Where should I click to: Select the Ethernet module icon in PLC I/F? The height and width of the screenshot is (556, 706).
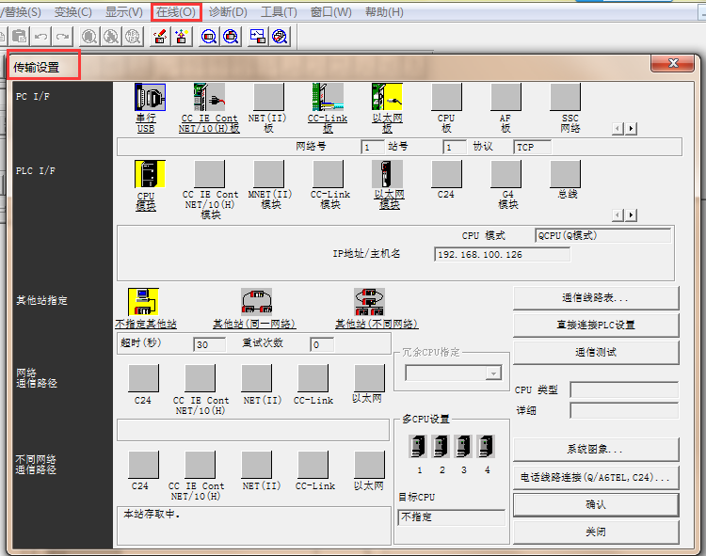pos(387,174)
